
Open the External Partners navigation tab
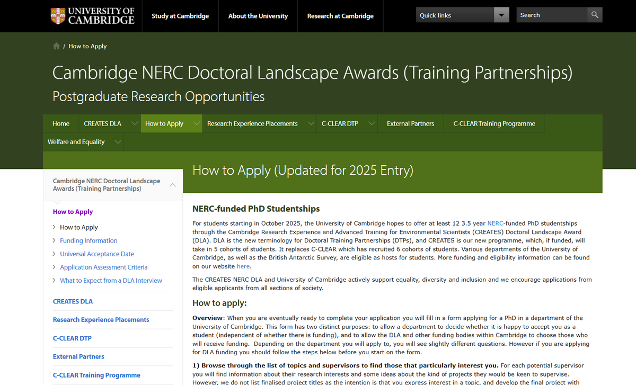410,123
